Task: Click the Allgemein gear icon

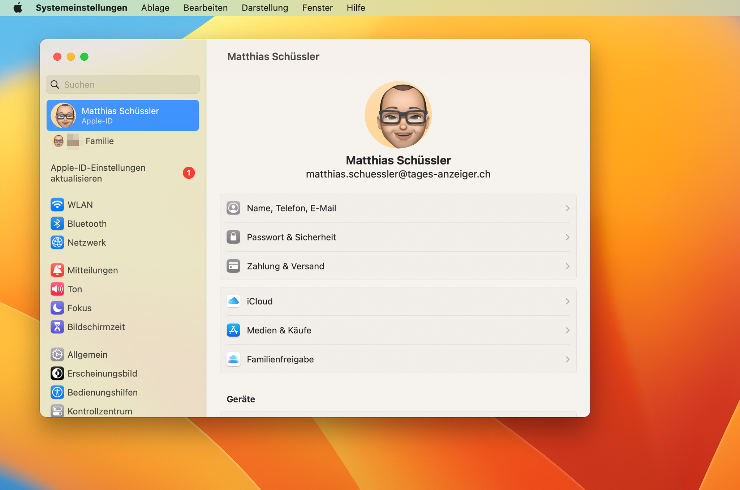Action: pos(57,354)
